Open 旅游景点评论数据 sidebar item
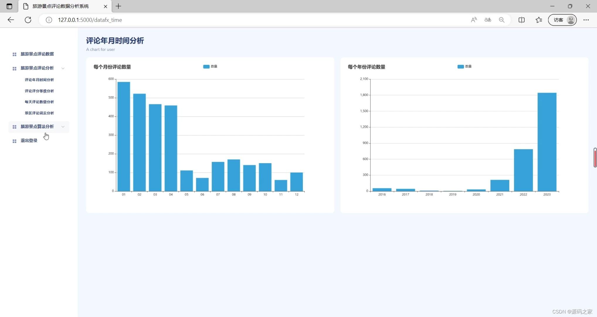This screenshot has height=317, width=597. click(x=37, y=54)
